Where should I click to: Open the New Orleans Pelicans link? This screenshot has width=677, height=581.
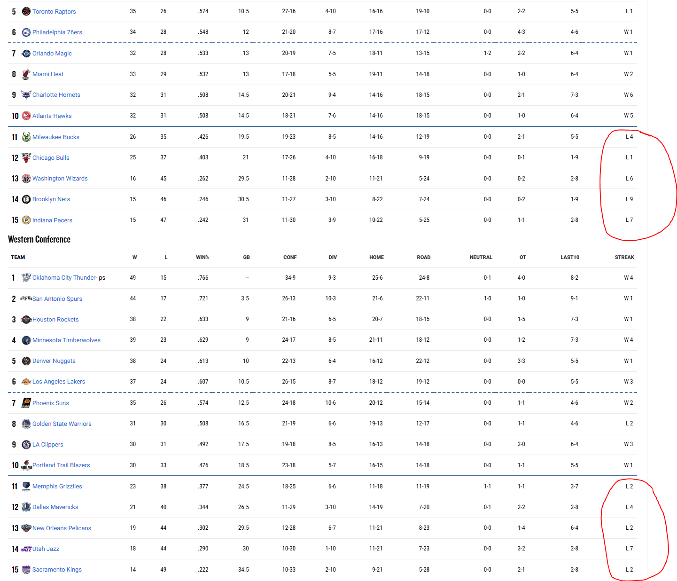click(x=62, y=528)
